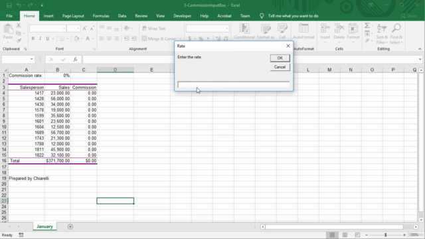
Task: Click the Increase Indent icon
Action: [134, 39]
